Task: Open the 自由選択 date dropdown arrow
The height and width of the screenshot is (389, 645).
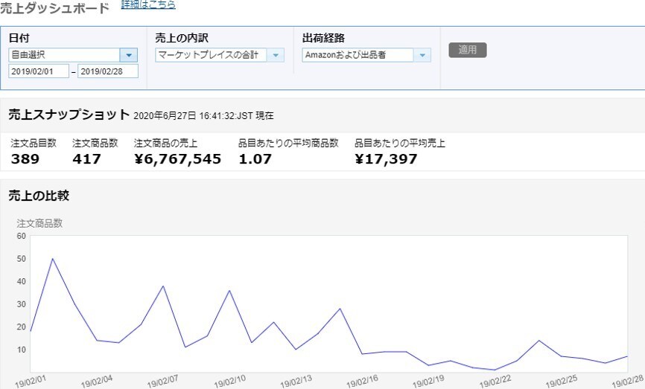Action: [129, 55]
